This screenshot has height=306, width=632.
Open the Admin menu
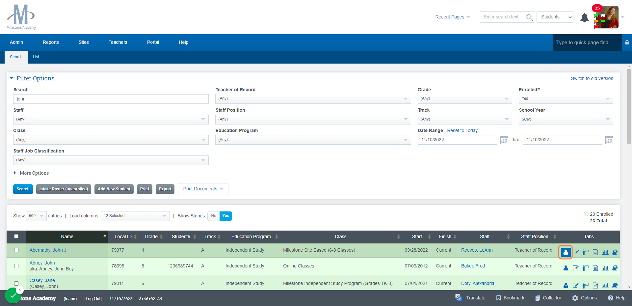(x=16, y=42)
